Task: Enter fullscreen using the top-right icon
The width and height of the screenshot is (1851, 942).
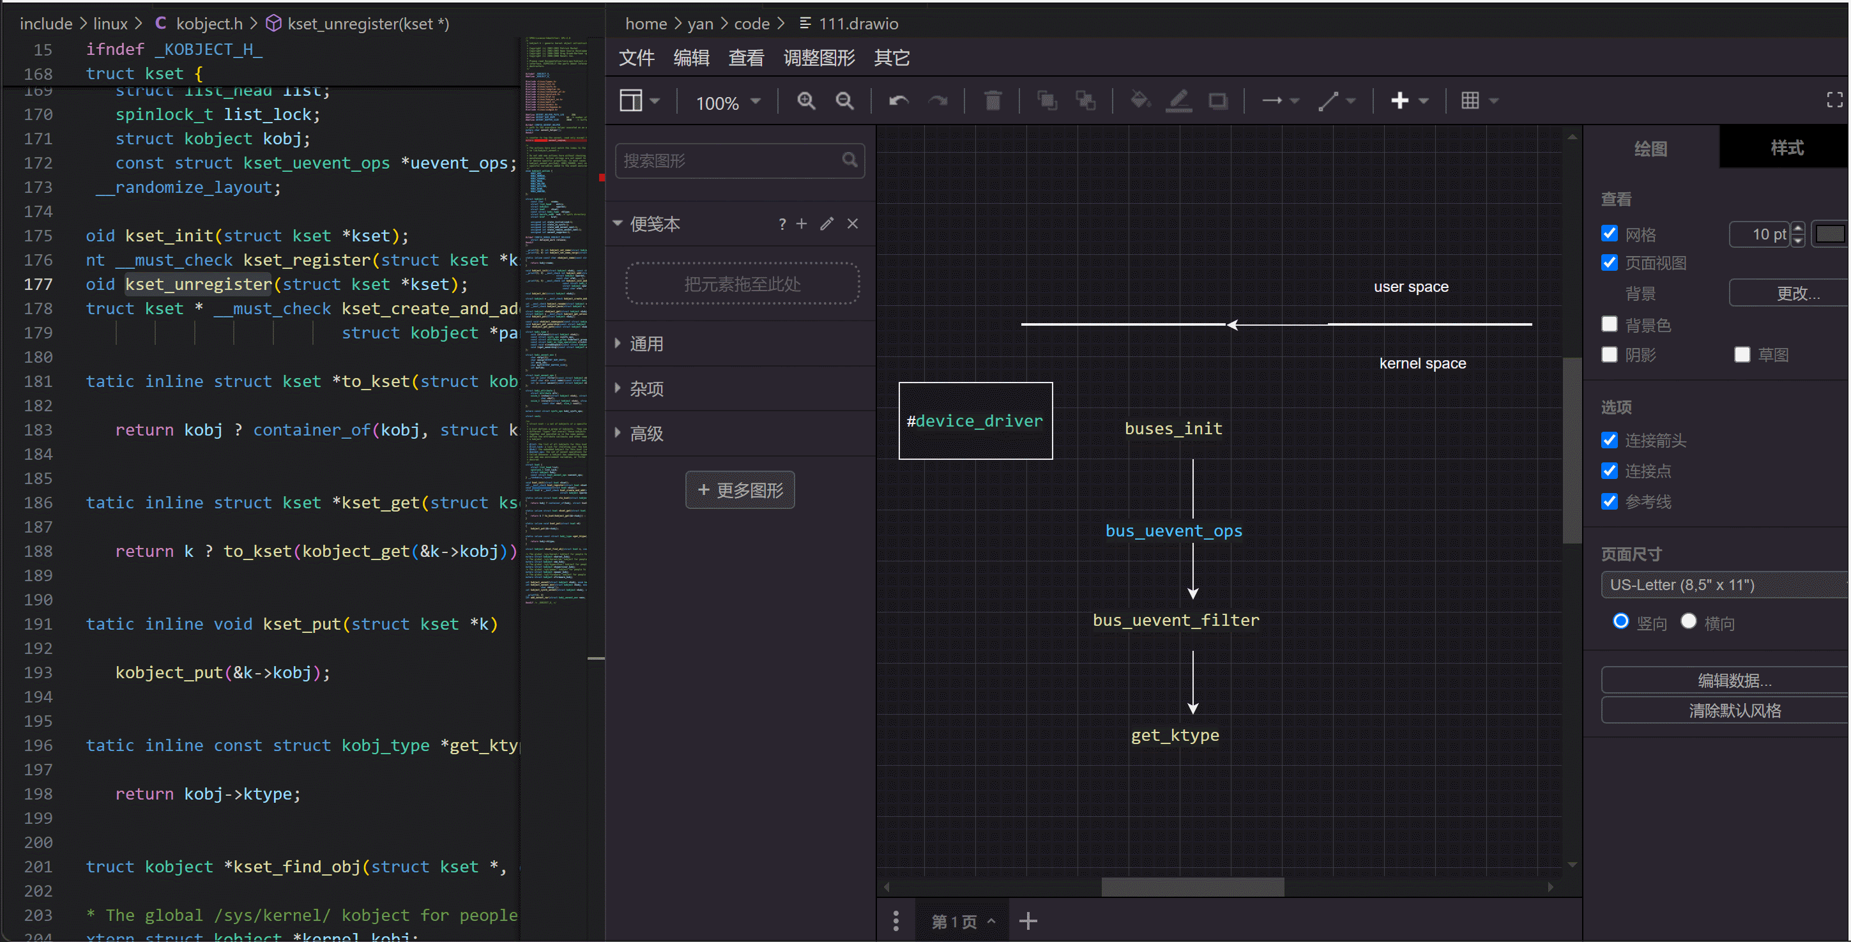Action: (1834, 99)
